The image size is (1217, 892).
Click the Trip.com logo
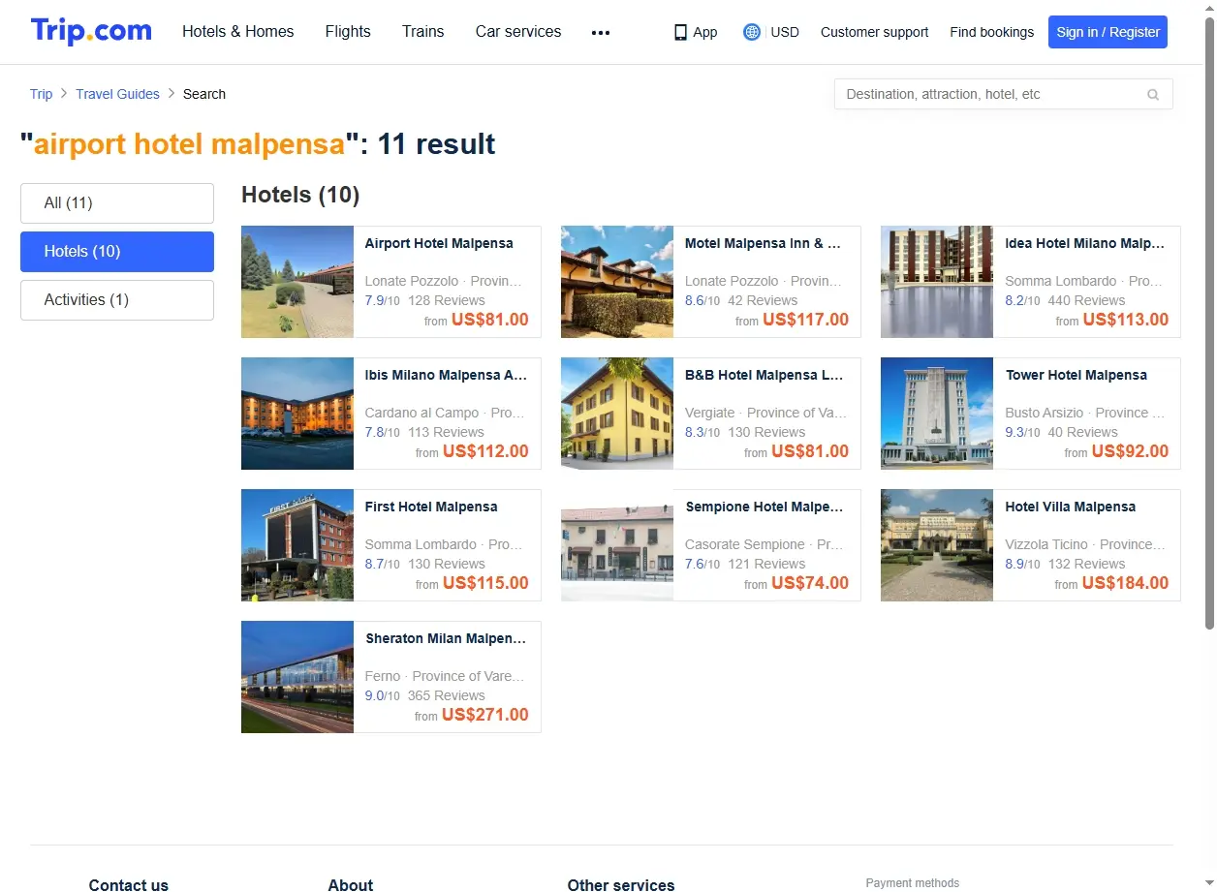tap(91, 31)
